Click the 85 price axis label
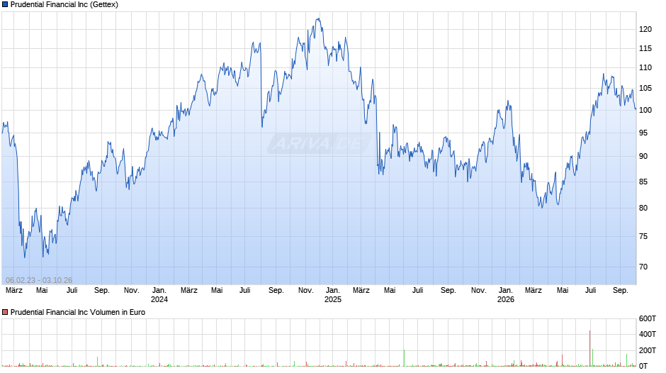666x373 pixels. point(643,182)
